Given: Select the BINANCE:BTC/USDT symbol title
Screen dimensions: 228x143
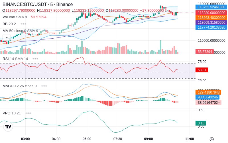Looking at the screenshot, I should tap(25, 4).
